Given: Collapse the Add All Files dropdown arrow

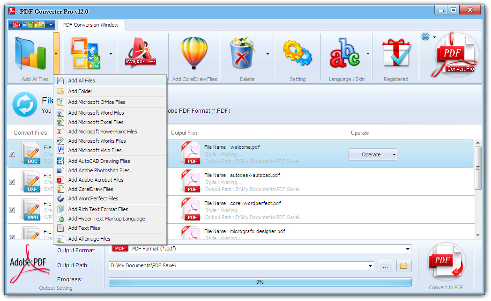Looking at the screenshot, I should point(56,54).
